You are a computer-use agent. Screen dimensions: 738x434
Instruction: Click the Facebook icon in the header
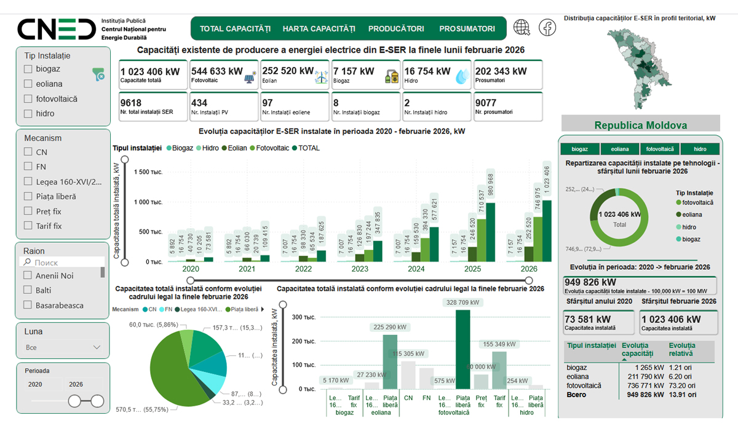[x=547, y=28]
